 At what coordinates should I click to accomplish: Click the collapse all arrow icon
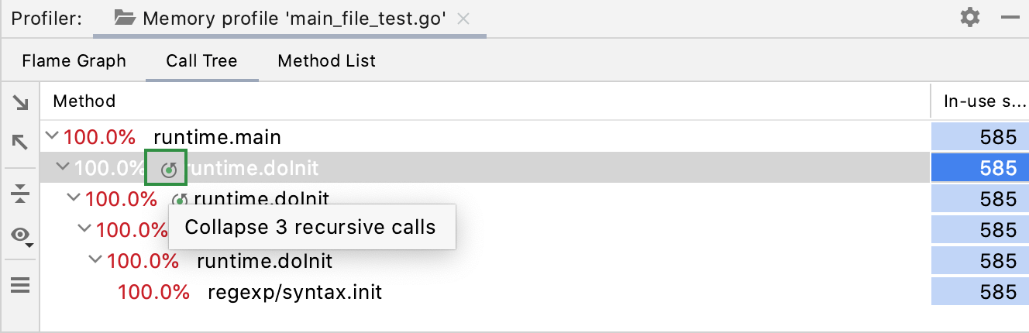pyautogui.click(x=20, y=142)
